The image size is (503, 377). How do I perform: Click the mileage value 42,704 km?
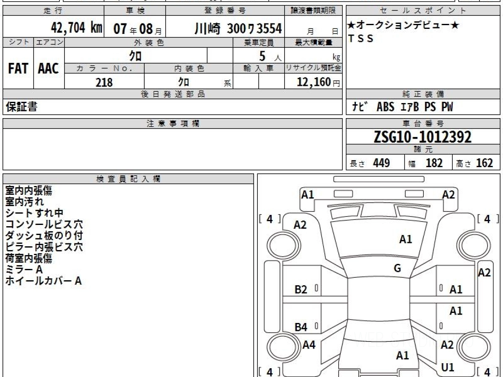pos(77,28)
